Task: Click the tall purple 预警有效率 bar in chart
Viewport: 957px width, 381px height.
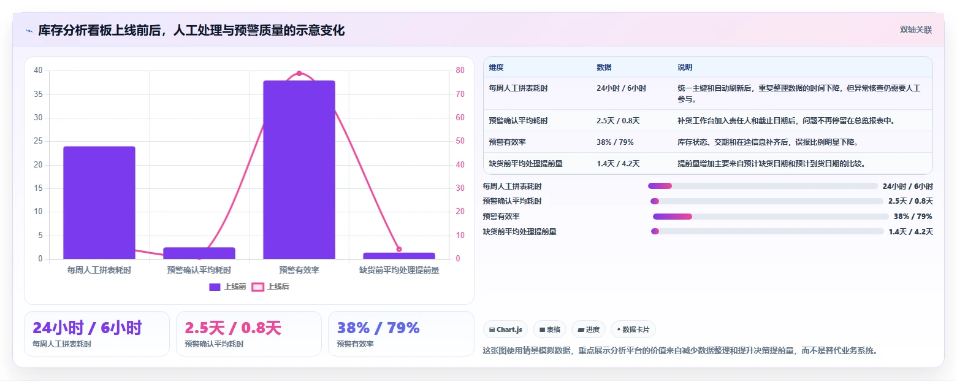Action: point(299,169)
